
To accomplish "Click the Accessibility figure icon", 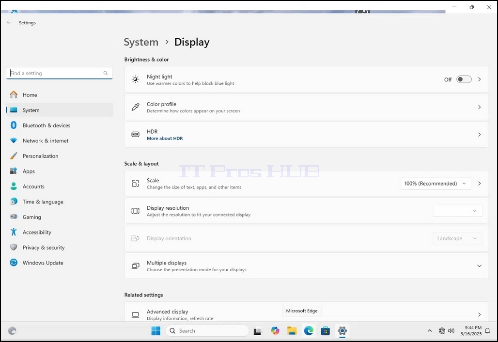I will coord(14,232).
